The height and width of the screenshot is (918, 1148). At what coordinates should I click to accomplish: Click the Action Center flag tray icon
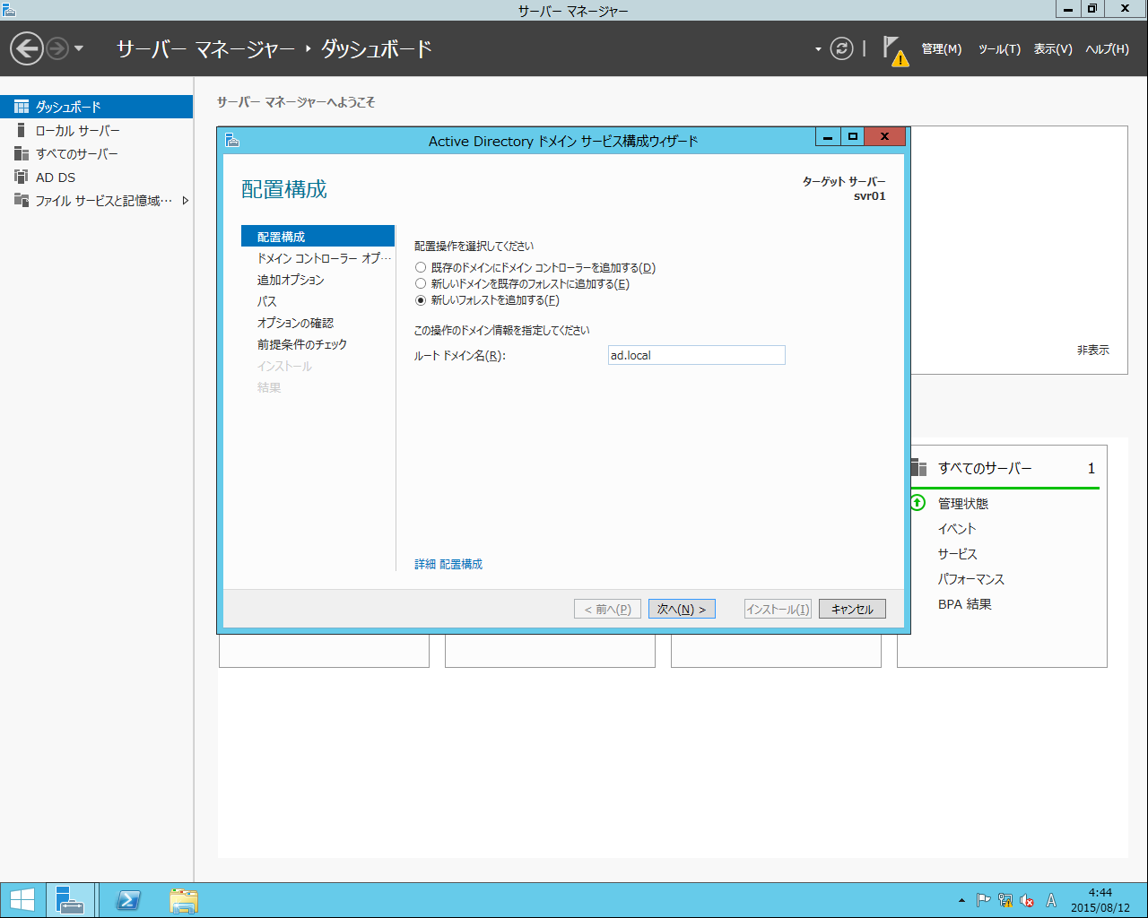tap(983, 900)
